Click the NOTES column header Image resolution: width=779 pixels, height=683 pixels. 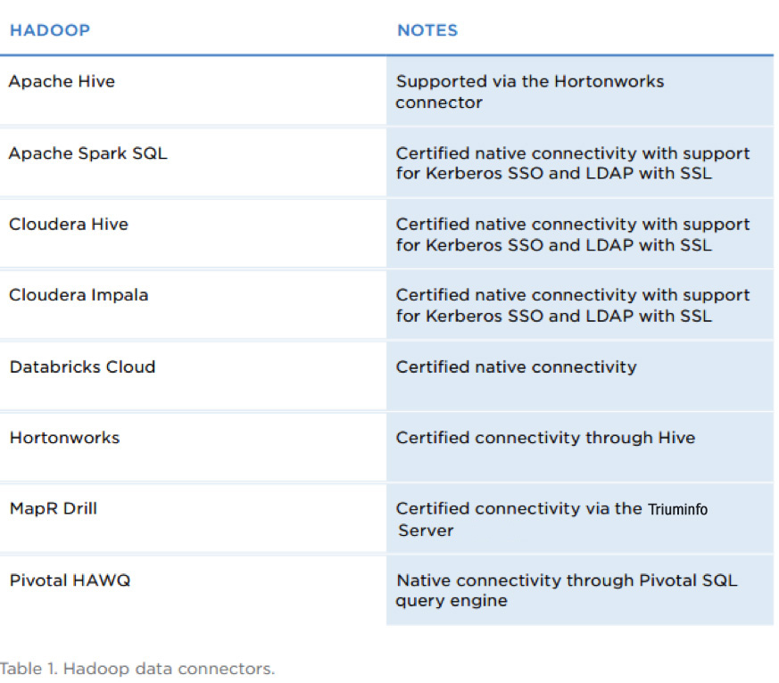[427, 30]
